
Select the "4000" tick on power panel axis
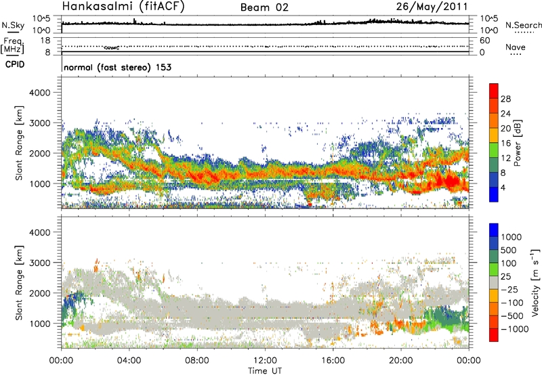(39, 93)
